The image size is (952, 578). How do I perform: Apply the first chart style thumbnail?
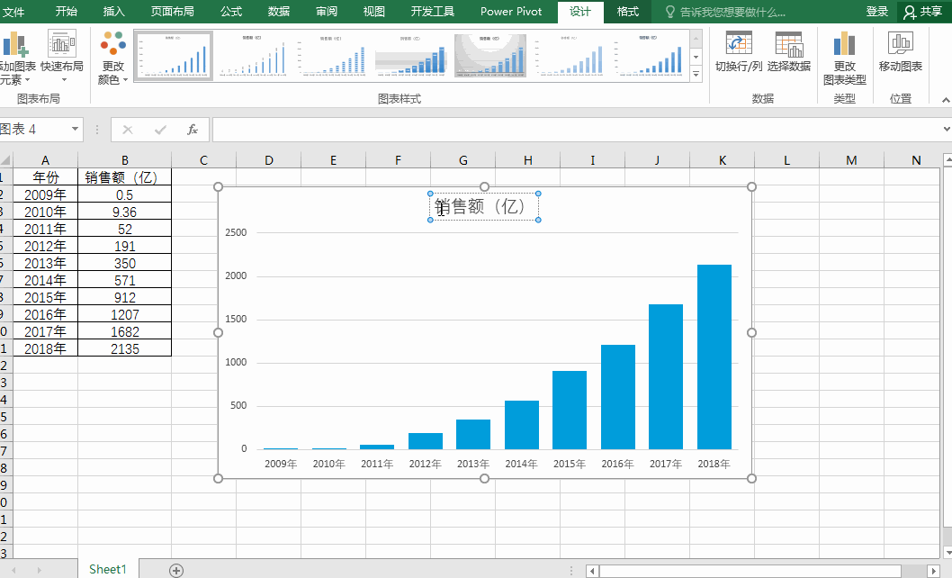pos(173,56)
